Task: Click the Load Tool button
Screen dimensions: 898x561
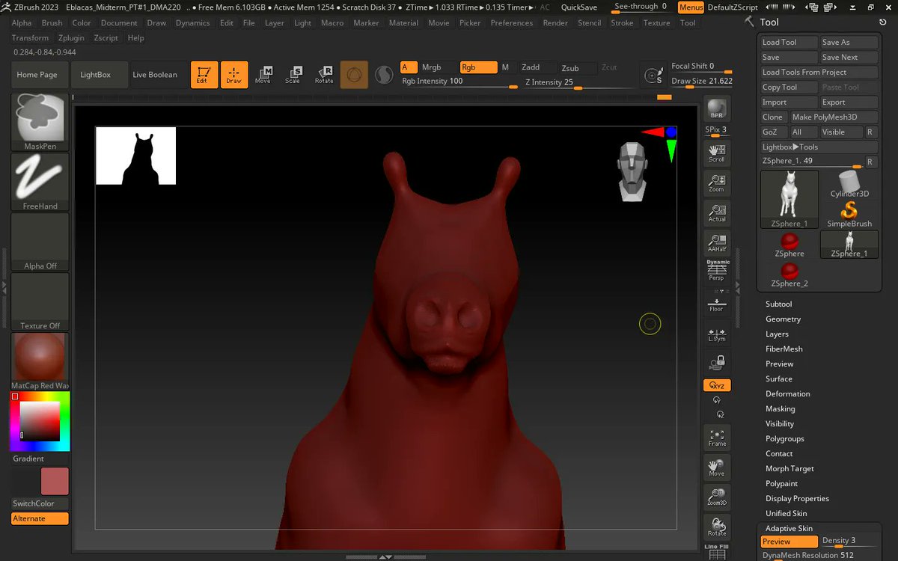Action: 789,42
